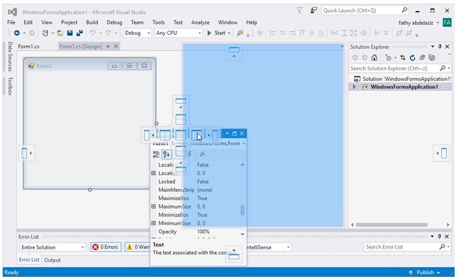Open the Any CPU platform dropdown
The image size is (457, 278).
200,33
